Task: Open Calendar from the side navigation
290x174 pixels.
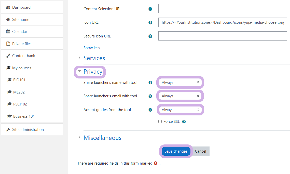Action: pyautogui.click(x=20, y=32)
